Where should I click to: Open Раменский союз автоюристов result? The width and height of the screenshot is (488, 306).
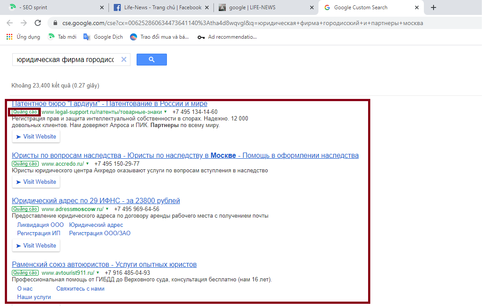[x=104, y=265]
